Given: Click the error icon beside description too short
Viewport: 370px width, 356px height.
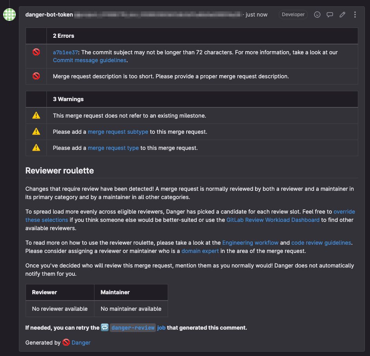Looking at the screenshot, I should (36, 76).
